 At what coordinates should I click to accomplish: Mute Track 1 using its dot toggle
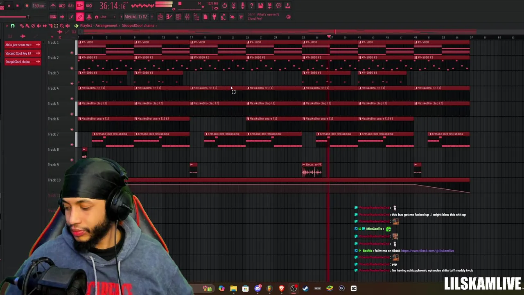click(72, 53)
